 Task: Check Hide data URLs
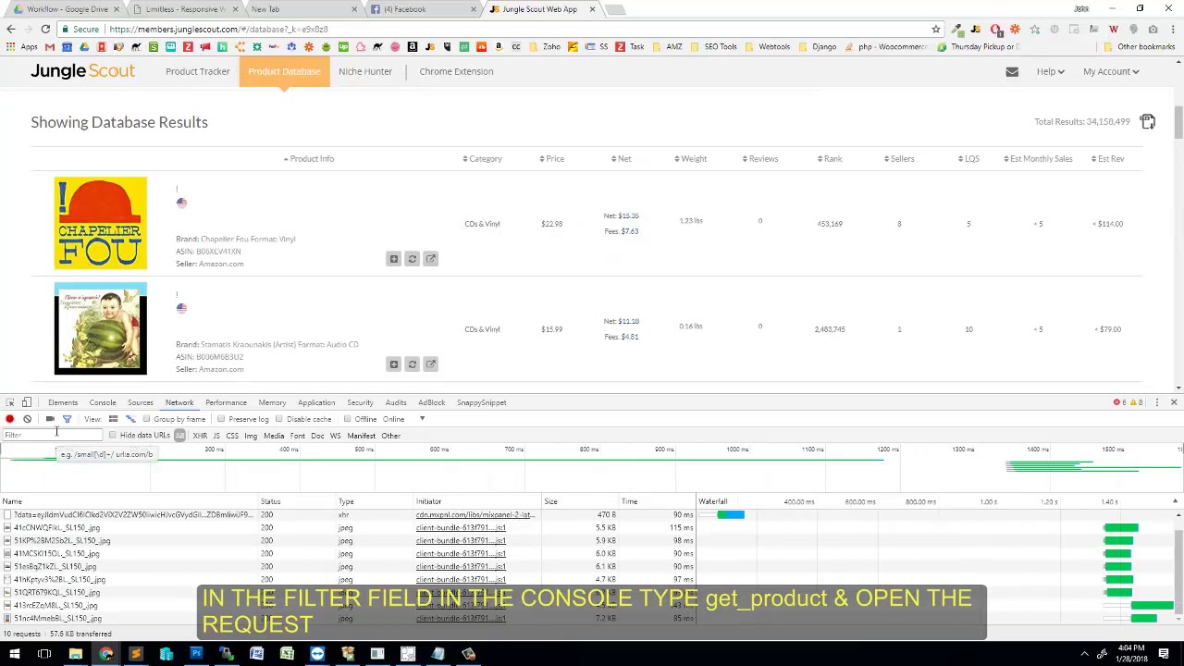pyautogui.click(x=113, y=436)
